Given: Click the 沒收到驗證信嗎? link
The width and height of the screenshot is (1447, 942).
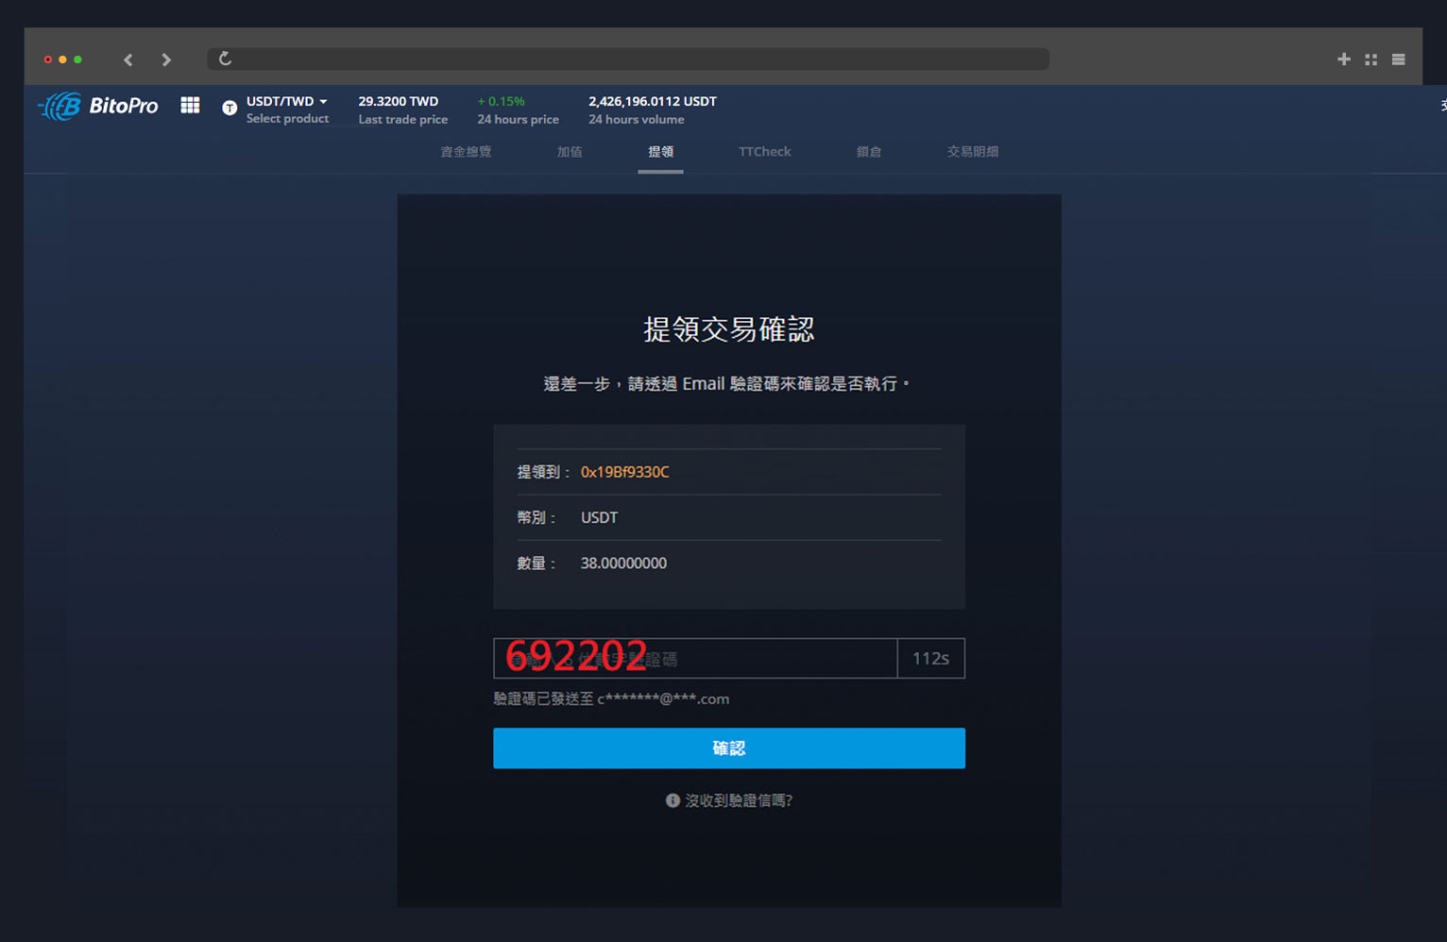Looking at the screenshot, I should point(738,800).
